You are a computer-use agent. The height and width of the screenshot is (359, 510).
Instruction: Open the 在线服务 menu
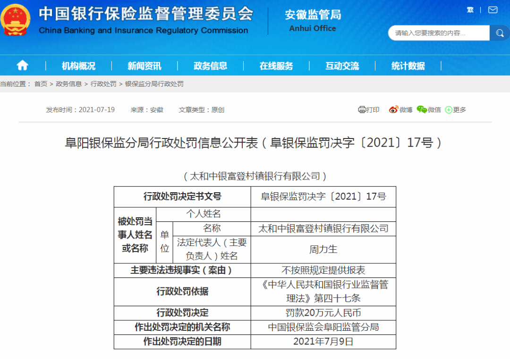click(276, 66)
